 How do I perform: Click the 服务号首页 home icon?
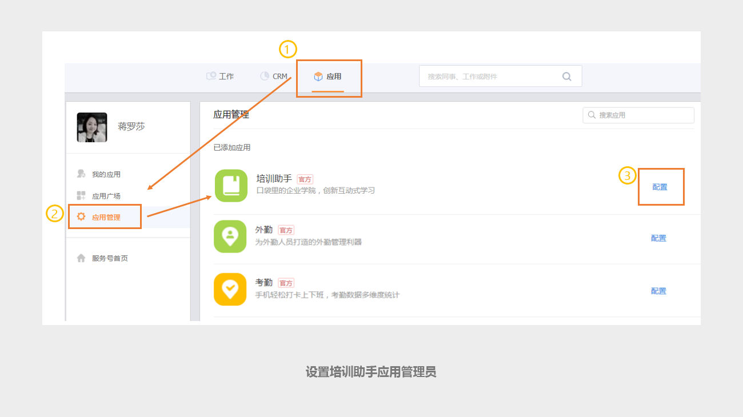pyautogui.click(x=81, y=258)
